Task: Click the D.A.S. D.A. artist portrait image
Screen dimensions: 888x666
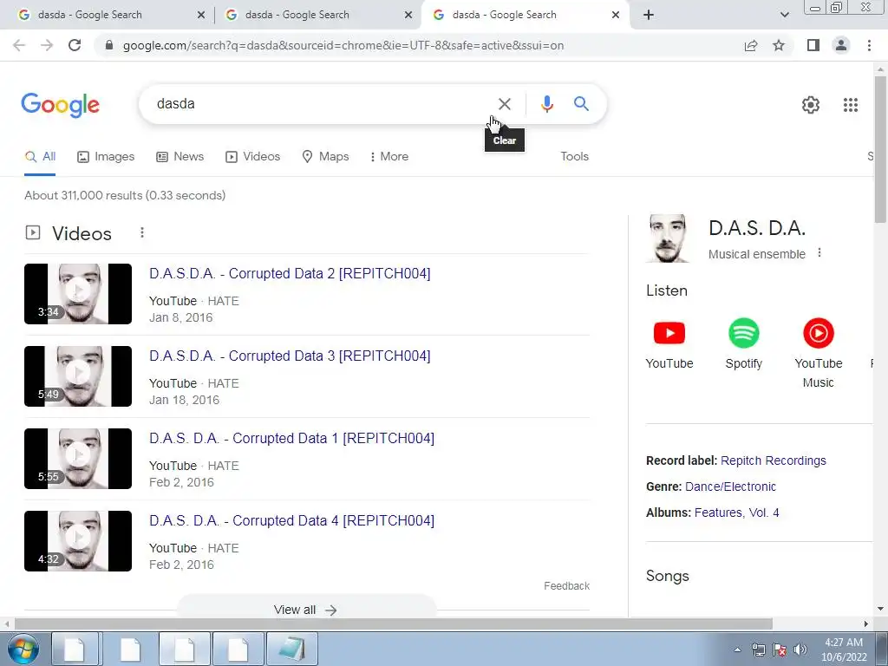Action: (x=669, y=238)
